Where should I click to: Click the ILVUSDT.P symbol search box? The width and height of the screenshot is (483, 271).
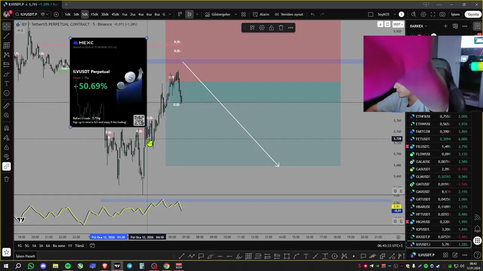[26, 14]
